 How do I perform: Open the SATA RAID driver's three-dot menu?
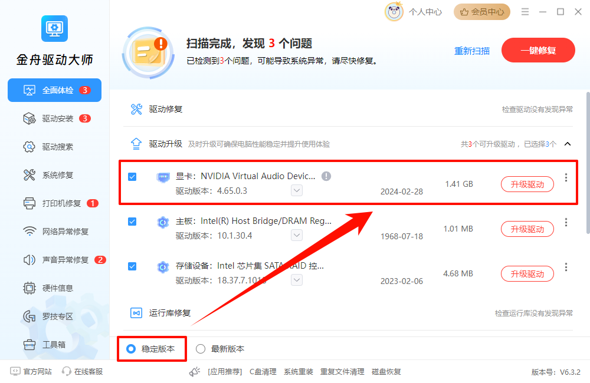click(x=566, y=267)
